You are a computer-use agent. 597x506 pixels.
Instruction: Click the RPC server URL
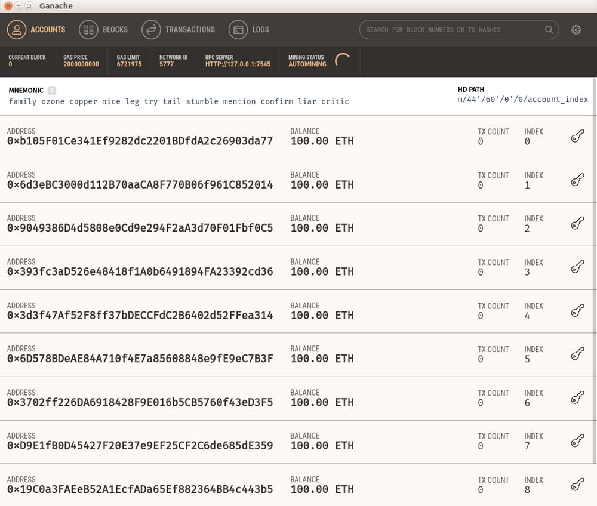click(238, 64)
